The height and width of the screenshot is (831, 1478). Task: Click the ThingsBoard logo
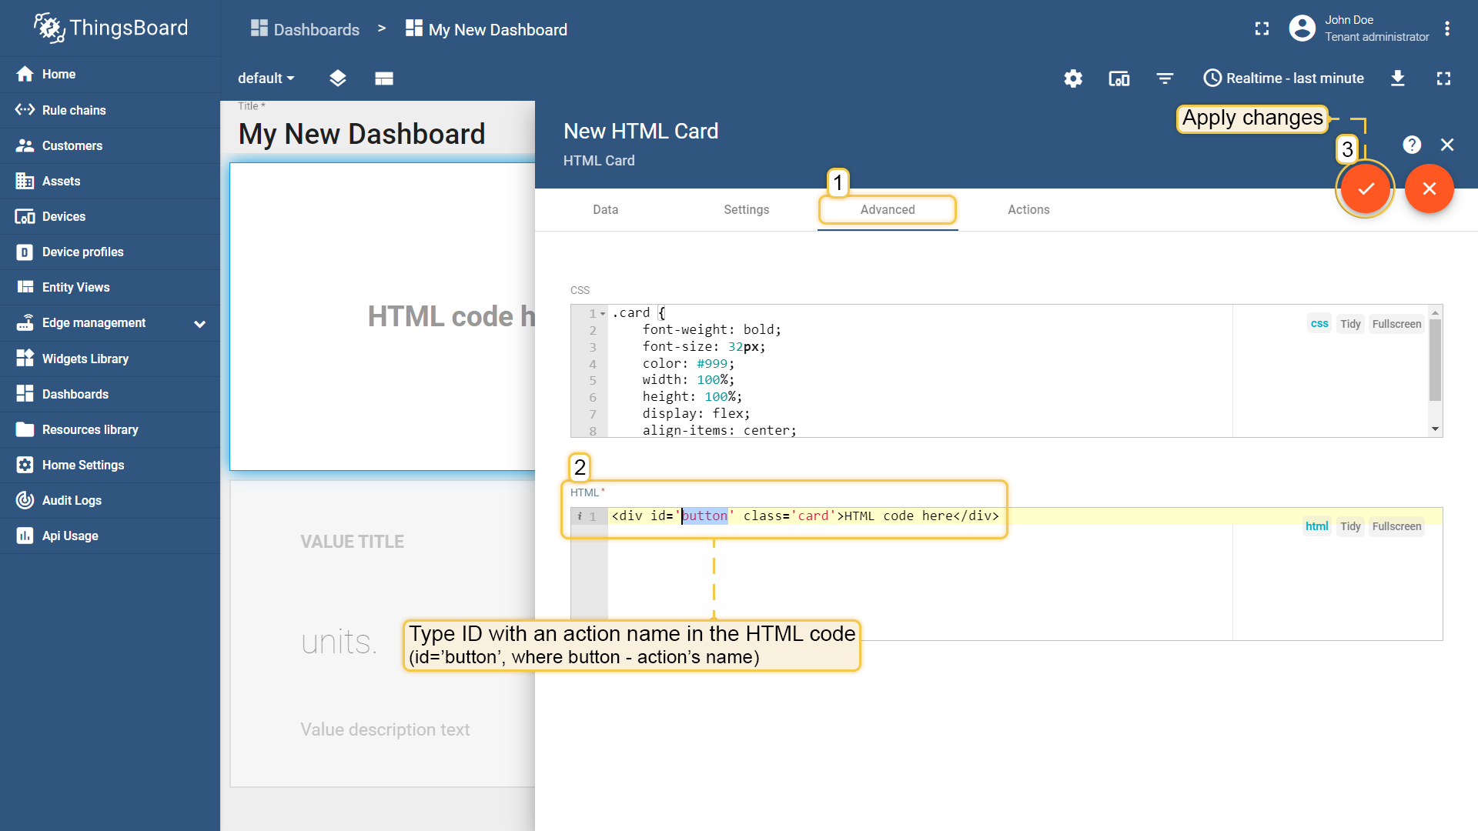(x=110, y=28)
